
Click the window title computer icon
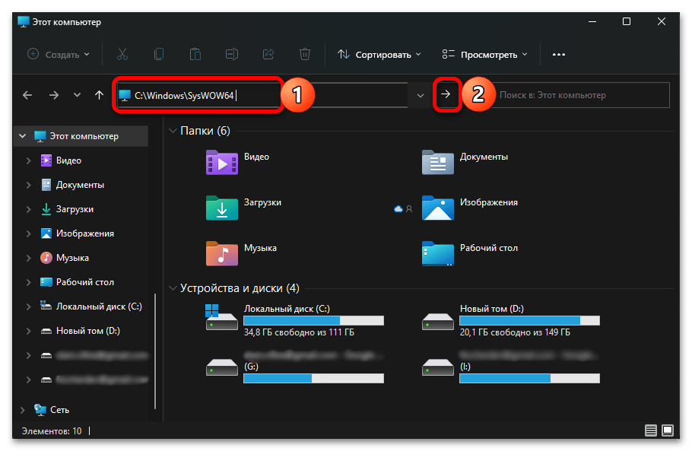point(24,21)
